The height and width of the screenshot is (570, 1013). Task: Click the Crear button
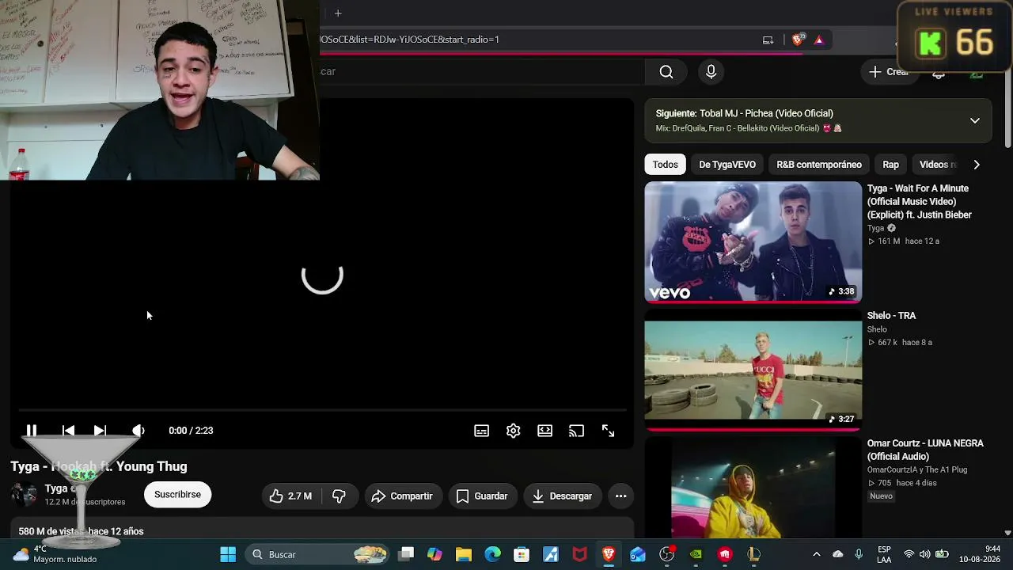(890, 72)
